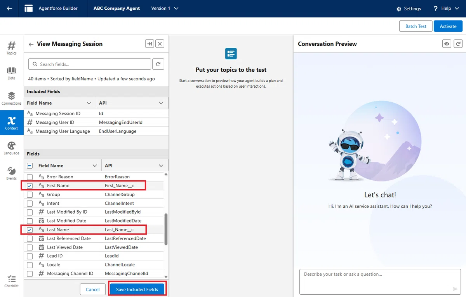This screenshot has width=466, height=297.
Task: Click the scrollbar up arrow in Fields
Action: click(166, 174)
